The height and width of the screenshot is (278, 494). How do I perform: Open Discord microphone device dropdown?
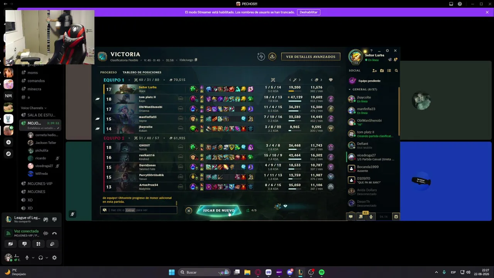click(x=33, y=258)
